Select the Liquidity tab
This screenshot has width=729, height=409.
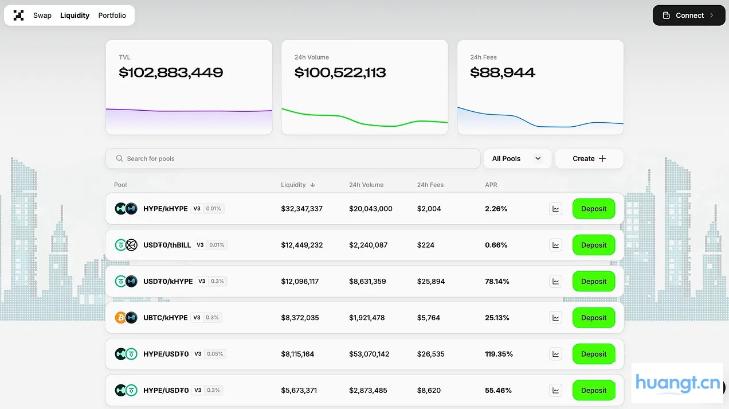point(75,15)
